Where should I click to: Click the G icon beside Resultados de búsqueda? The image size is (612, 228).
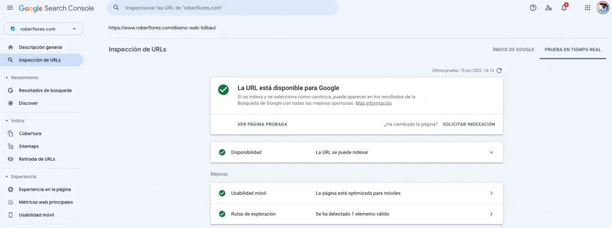[x=11, y=90]
